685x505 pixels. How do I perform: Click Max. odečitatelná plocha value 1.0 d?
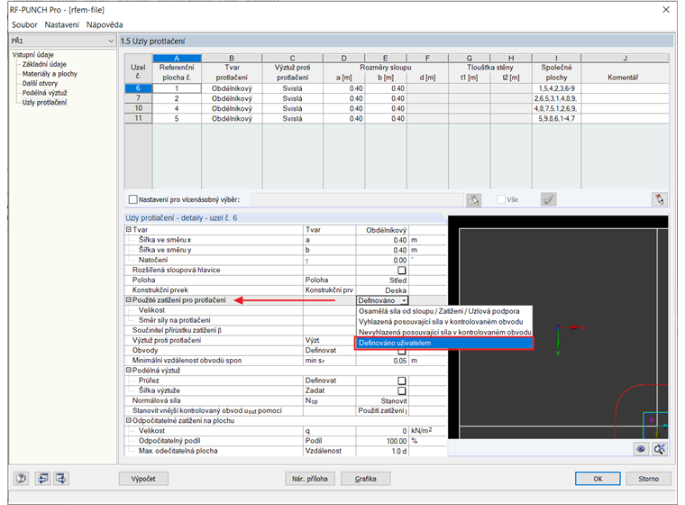click(382, 451)
